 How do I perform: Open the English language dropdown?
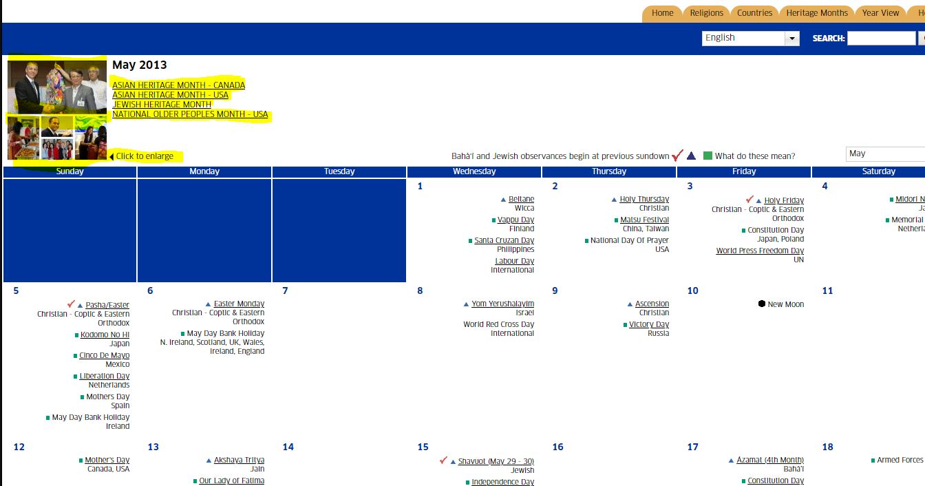tap(792, 39)
